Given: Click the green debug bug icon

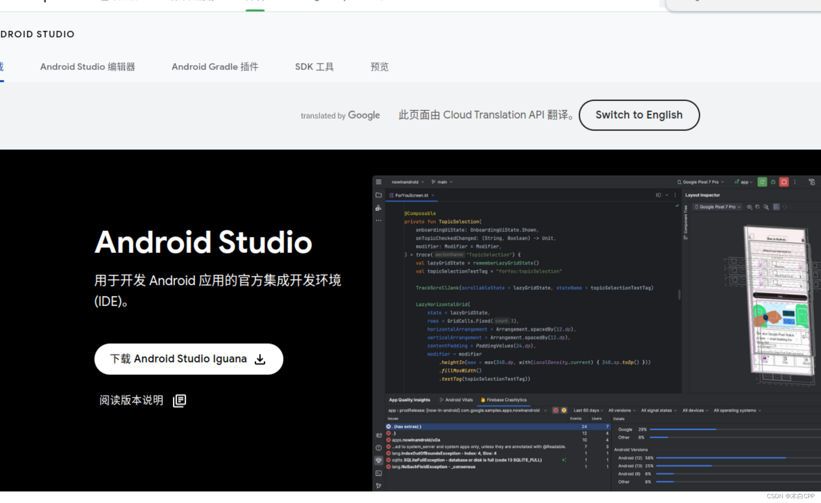Looking at the screenshot, I should [773, 182].
